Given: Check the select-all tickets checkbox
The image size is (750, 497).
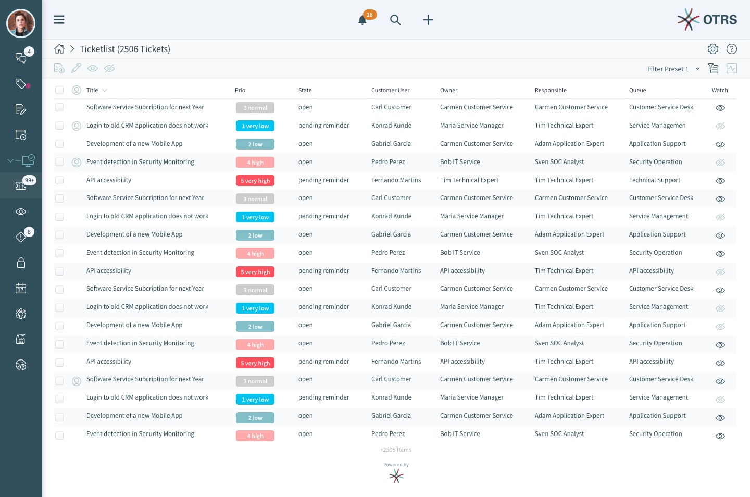Looking at the screenshot, I should point(59,90).
